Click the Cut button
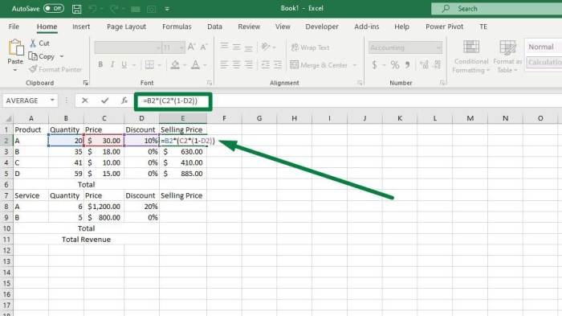562x316 pixels. tap(40, 43)
